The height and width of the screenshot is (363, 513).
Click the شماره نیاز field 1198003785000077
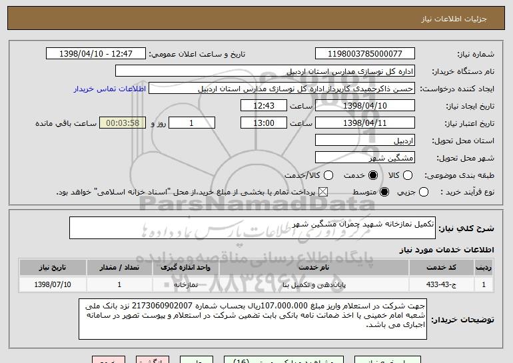click(365, 54)
